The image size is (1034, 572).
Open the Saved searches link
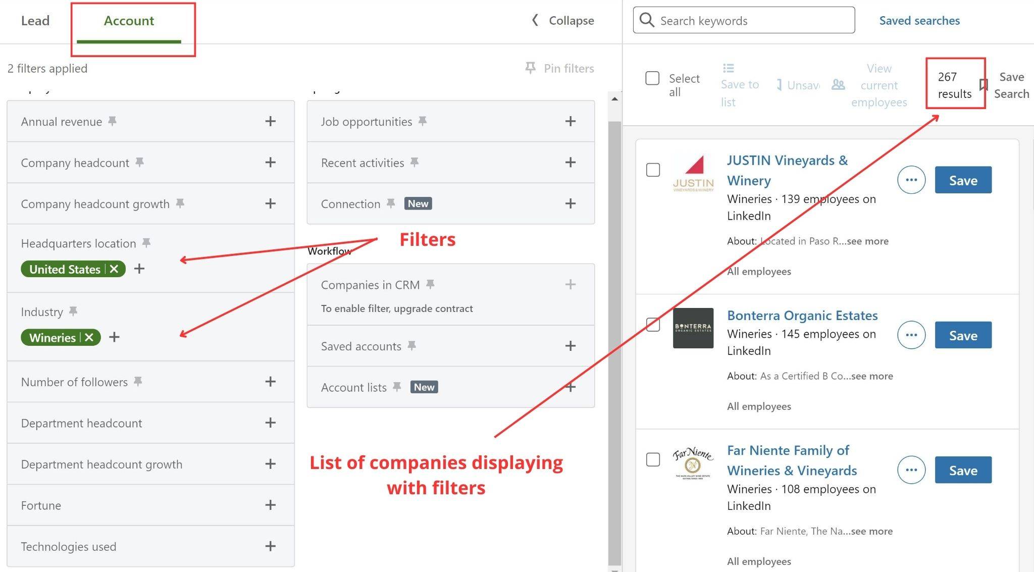(x=919, y=21)
